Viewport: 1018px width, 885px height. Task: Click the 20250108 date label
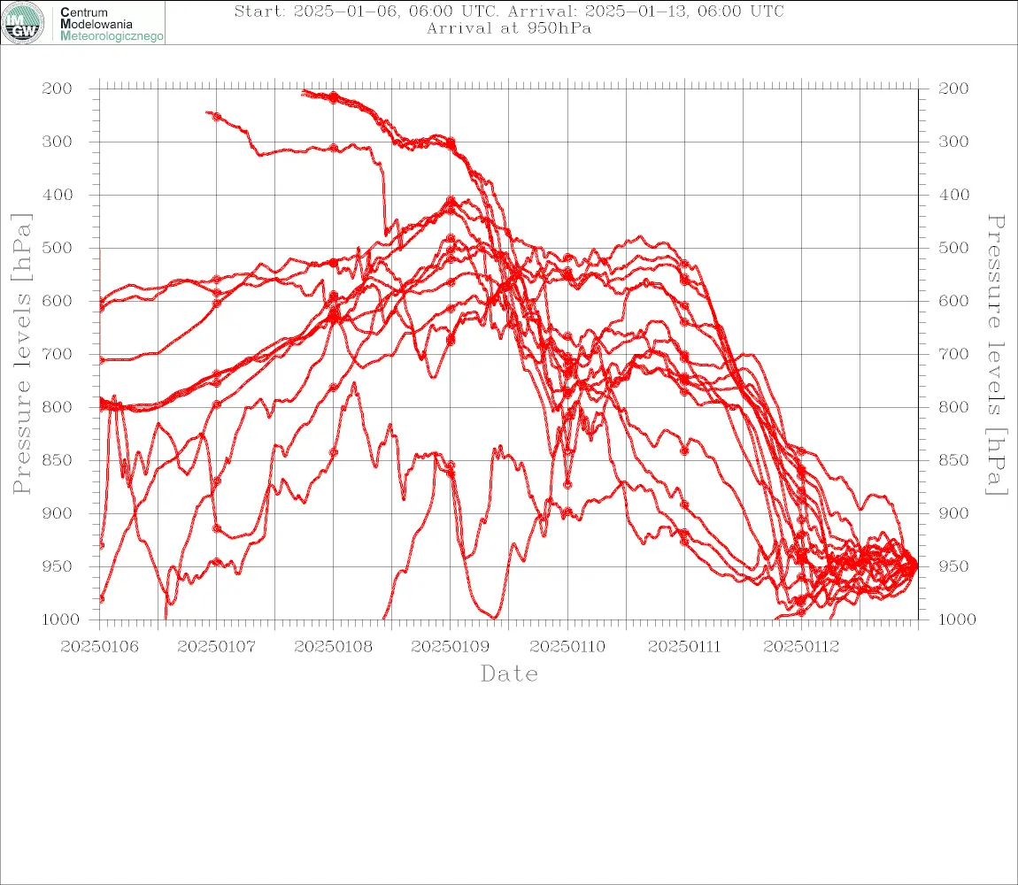point(333,647)
